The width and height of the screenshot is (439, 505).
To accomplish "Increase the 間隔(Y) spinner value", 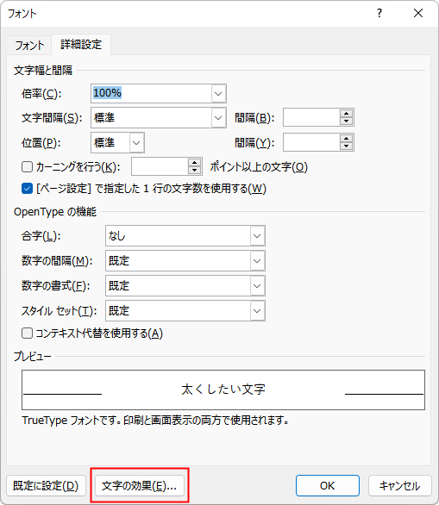I will [346, 139].
